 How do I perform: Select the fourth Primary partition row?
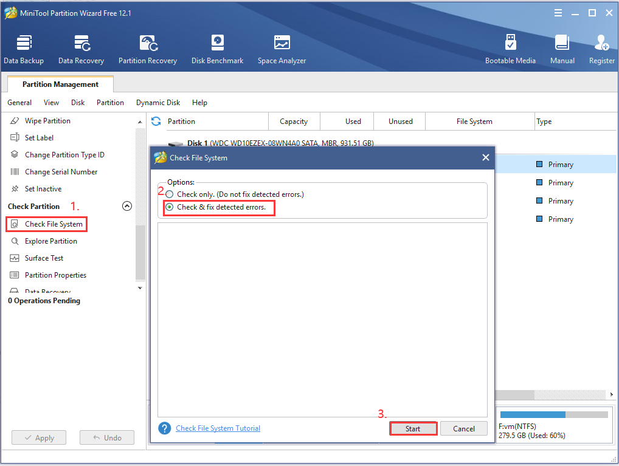(x=555, y=219)
